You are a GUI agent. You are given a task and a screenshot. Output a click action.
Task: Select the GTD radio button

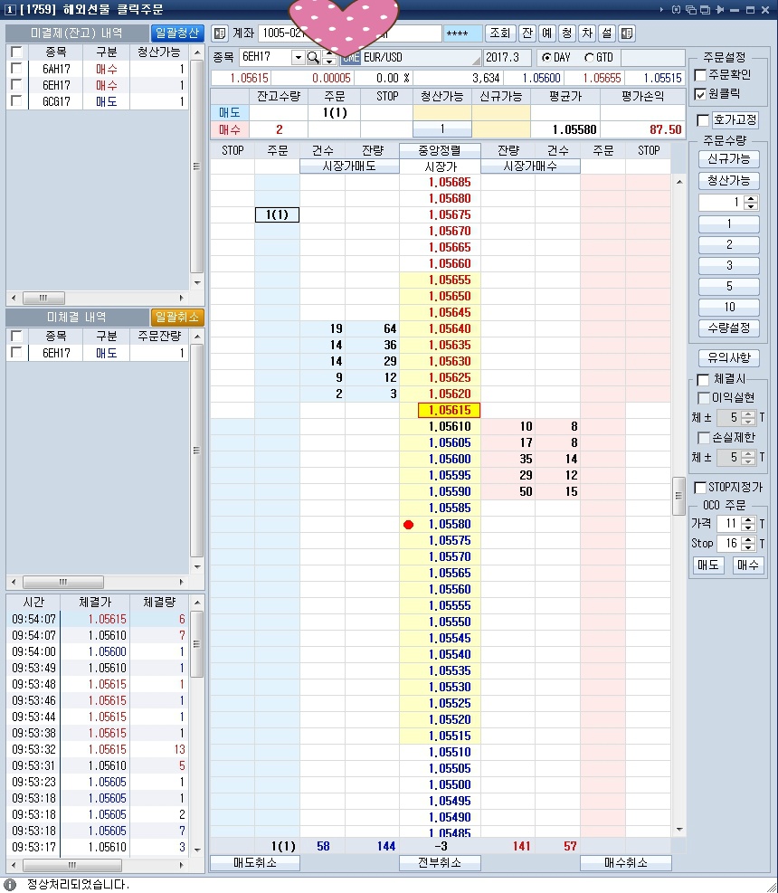(590, 58)
